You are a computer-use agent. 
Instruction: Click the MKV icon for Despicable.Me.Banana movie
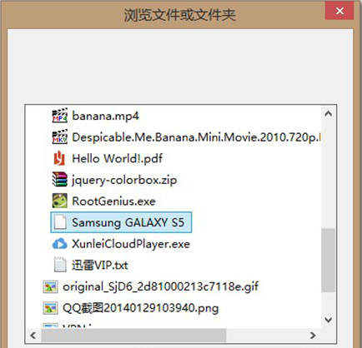59,137
